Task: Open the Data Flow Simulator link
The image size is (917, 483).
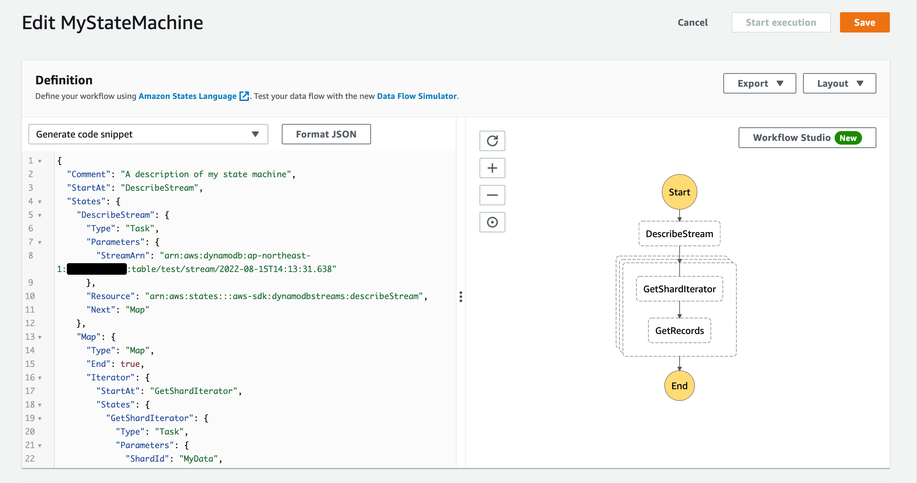Action: (x=416, y=96)
